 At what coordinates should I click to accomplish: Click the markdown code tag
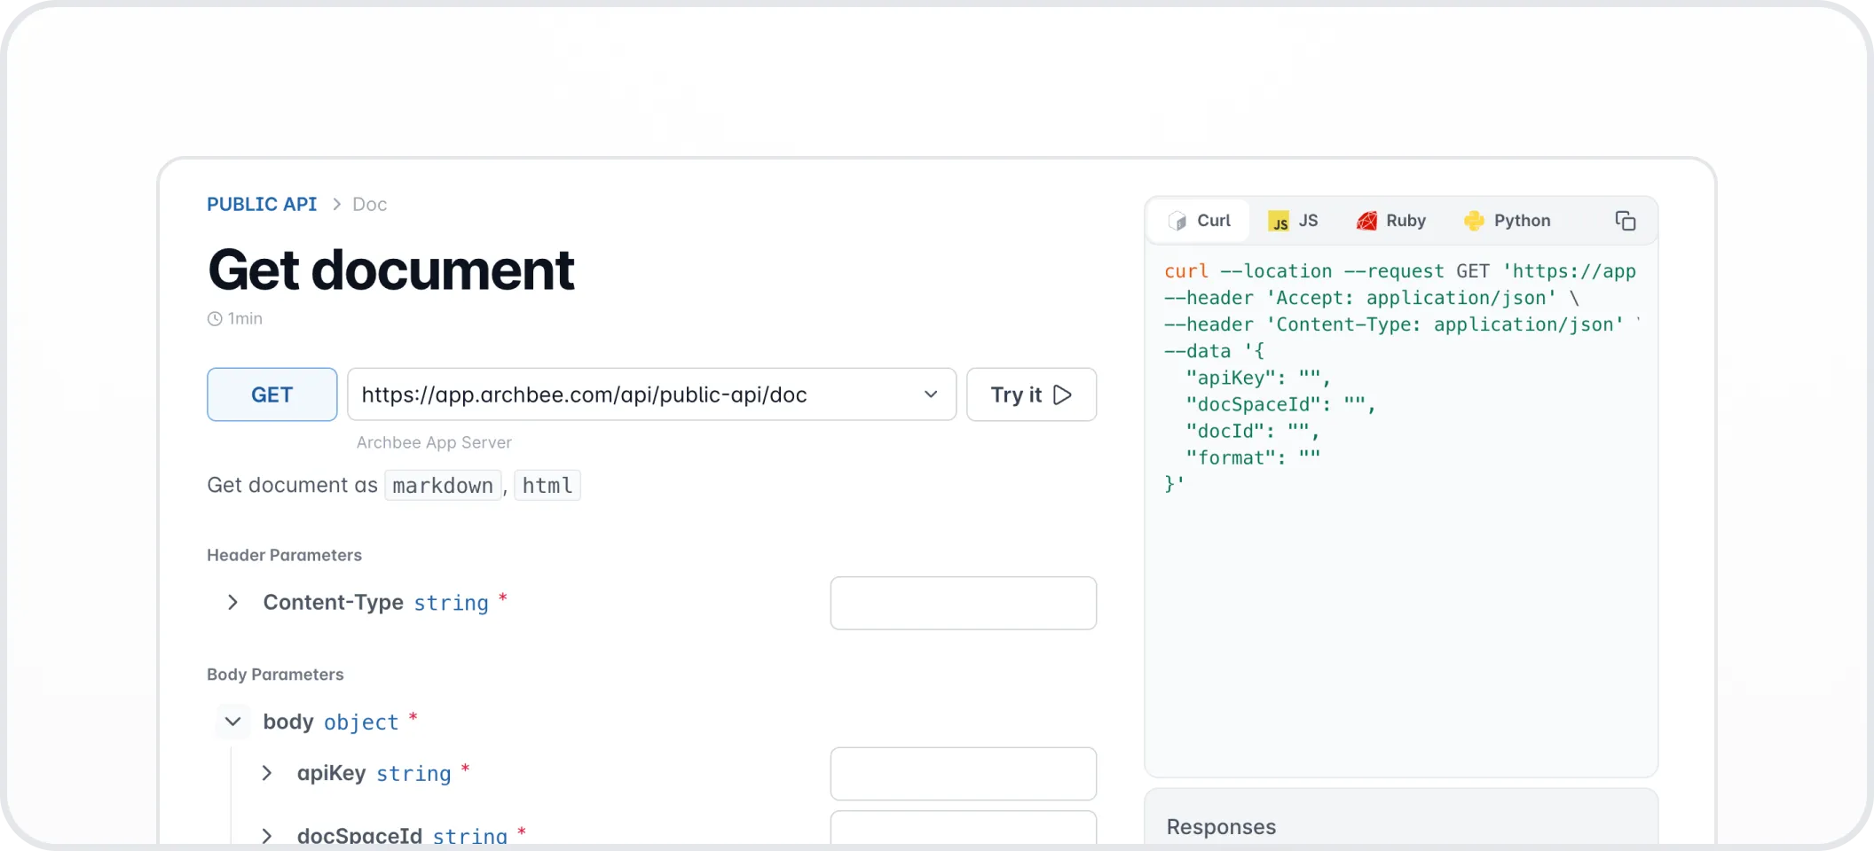[443, 486]
